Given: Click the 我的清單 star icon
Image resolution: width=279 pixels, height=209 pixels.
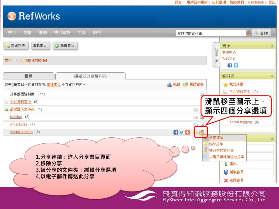Looking at the screenshot, I should [226, 85].
